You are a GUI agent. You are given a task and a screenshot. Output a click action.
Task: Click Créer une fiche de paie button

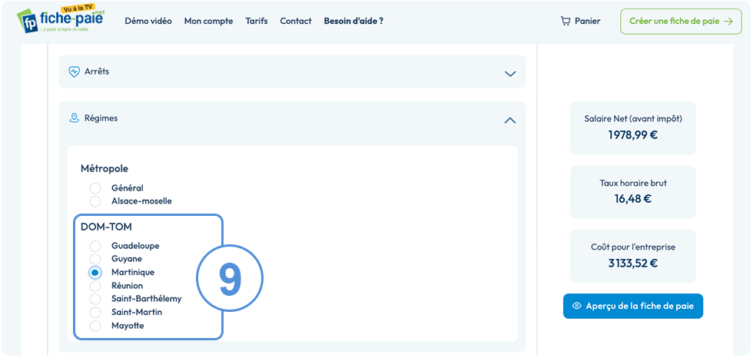(x=681, y=21)
